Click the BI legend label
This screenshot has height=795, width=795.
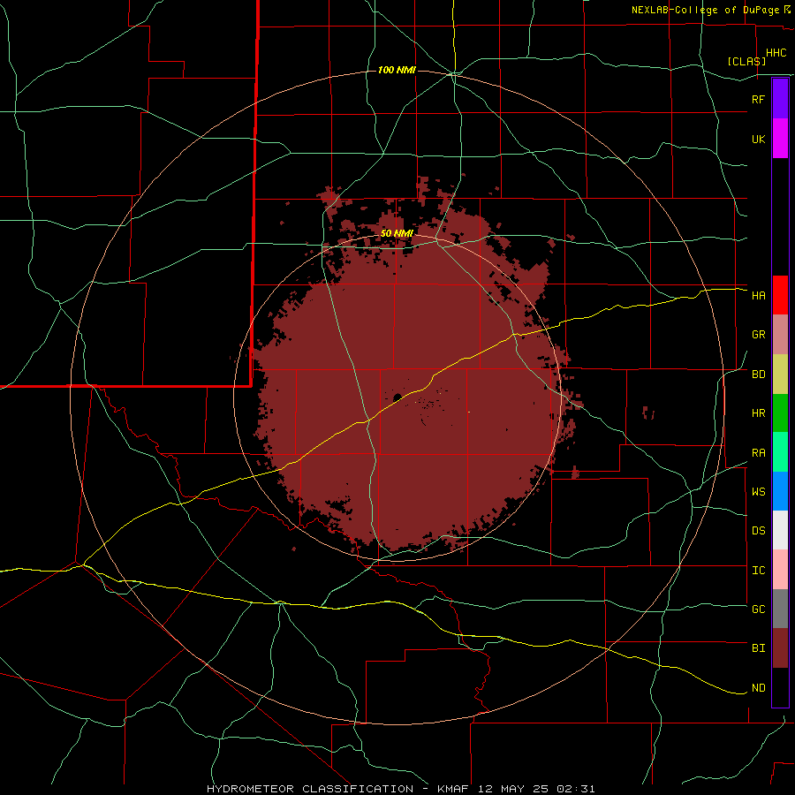pos(758,648)
